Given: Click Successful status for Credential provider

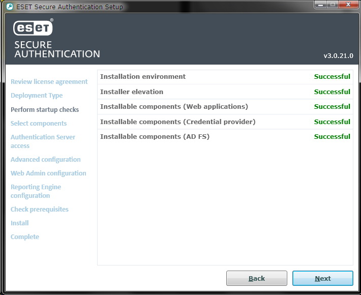Looking at the screenshot, I should click(332, 122).
